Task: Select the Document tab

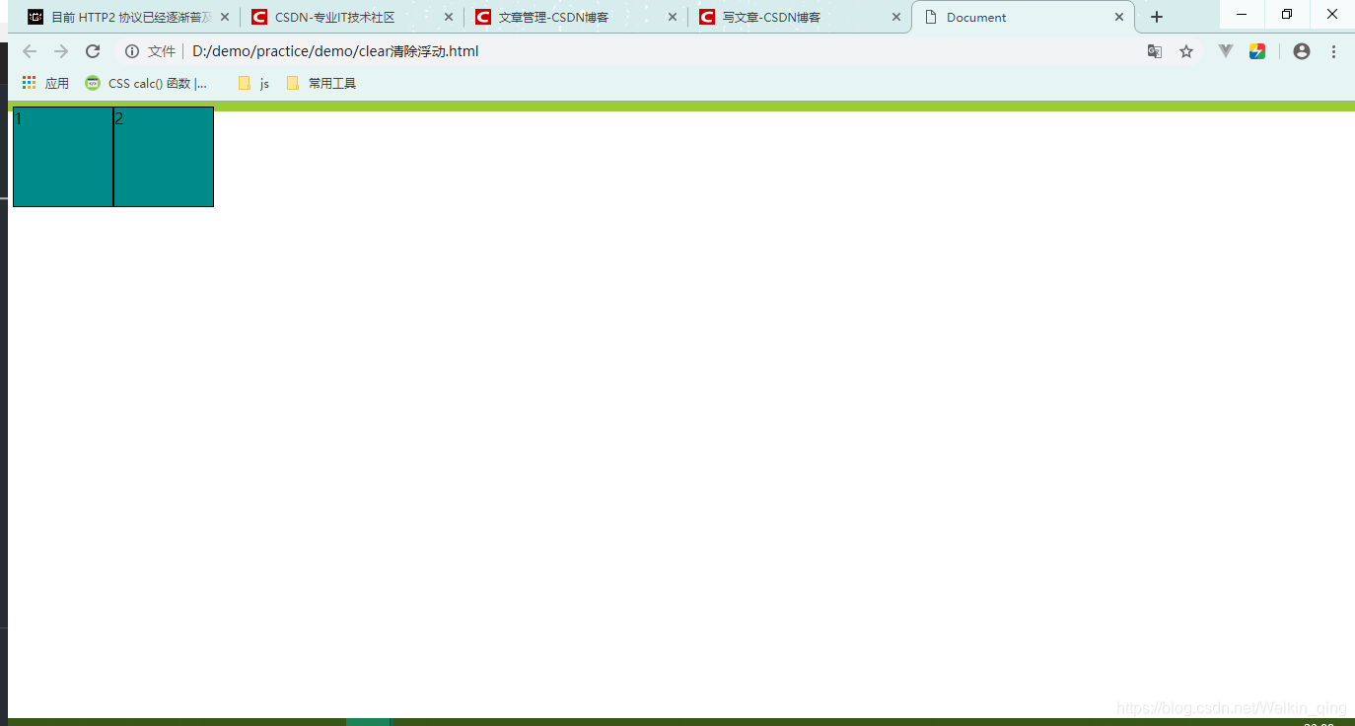Action: tap(1022, 17)
